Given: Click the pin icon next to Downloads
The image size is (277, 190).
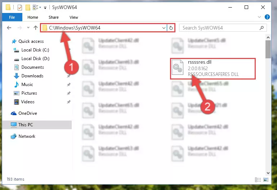Looking at the screenshot, I should (x=68, y=76).
